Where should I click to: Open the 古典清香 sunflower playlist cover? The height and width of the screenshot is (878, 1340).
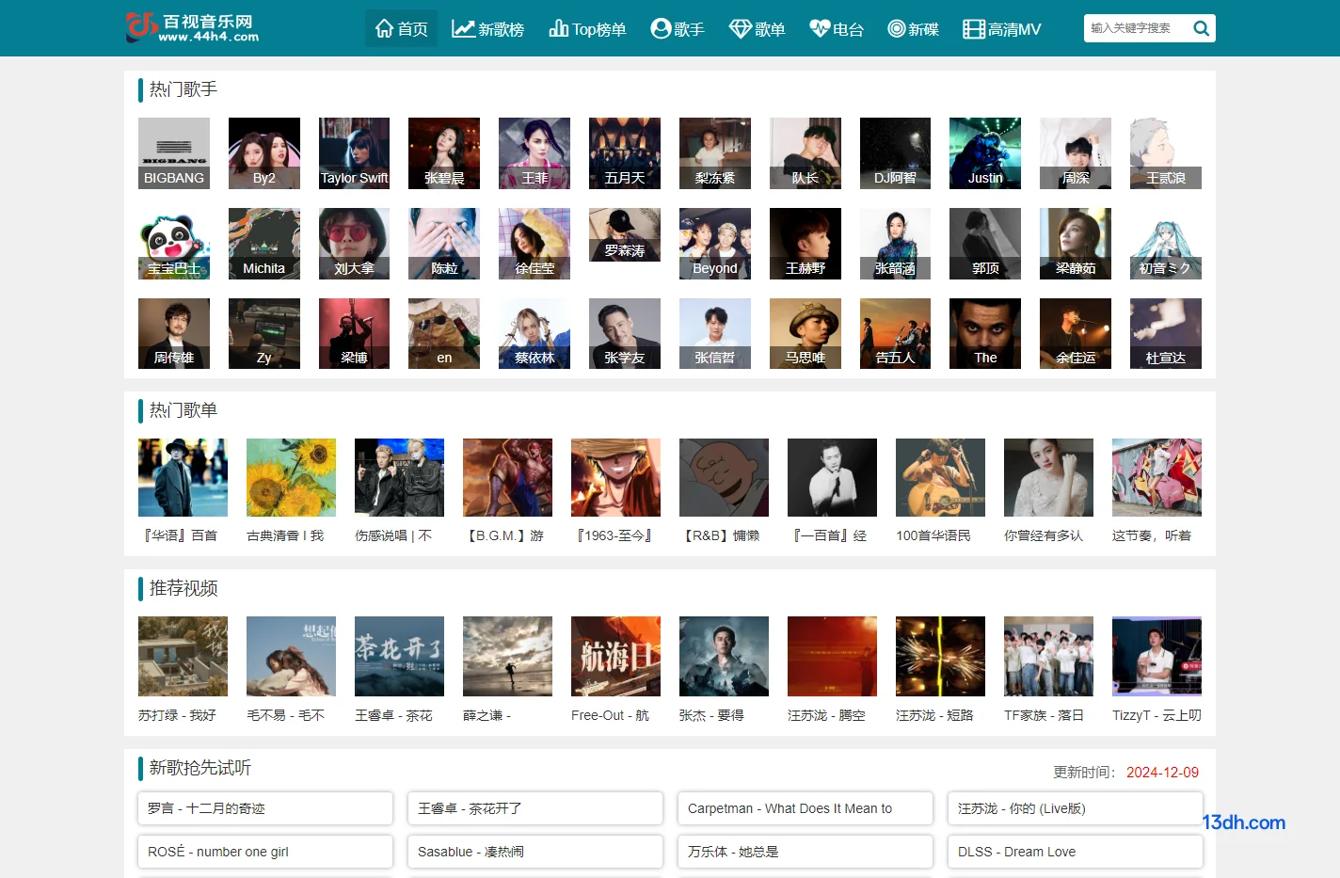[291, 477]
